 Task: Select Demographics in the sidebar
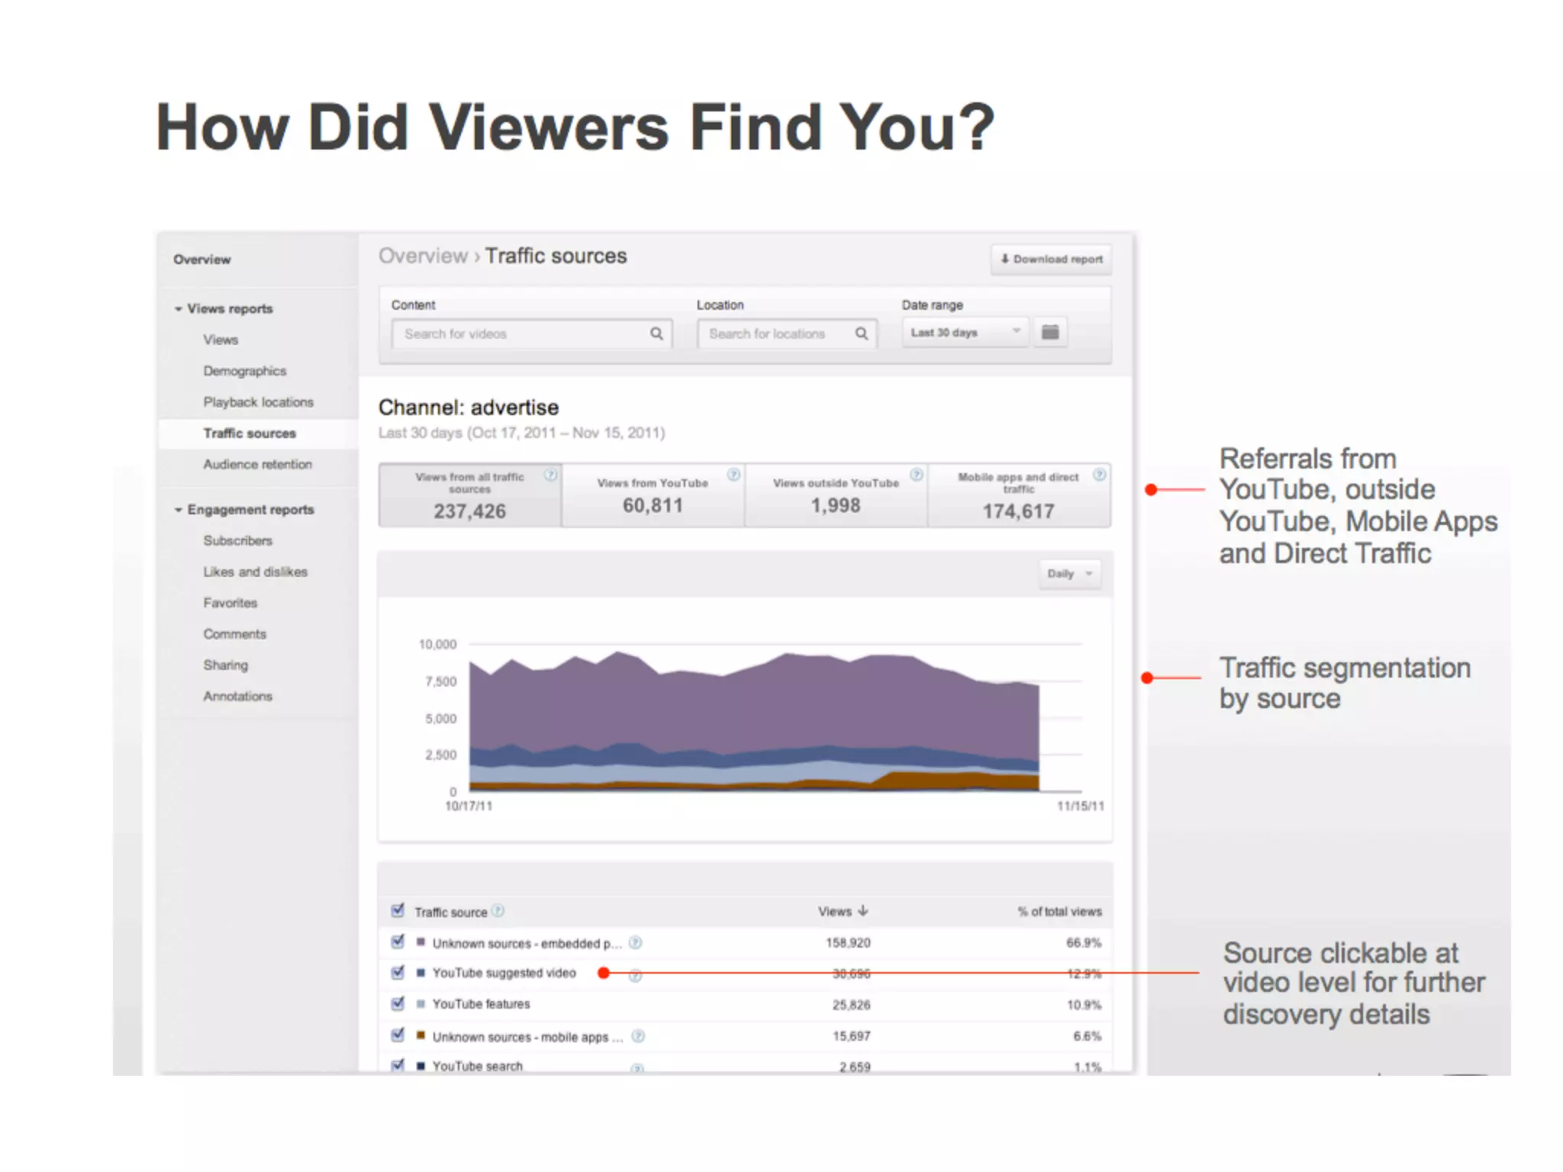pyautogui.click(x=244, y=371)
